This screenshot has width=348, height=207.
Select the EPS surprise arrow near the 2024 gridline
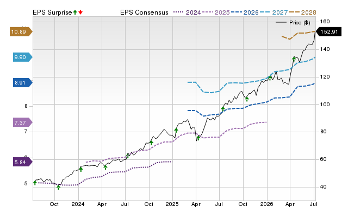point(81,169)
